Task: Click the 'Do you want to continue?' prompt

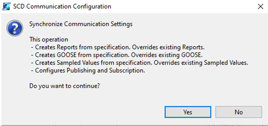Action: [65, 86]
